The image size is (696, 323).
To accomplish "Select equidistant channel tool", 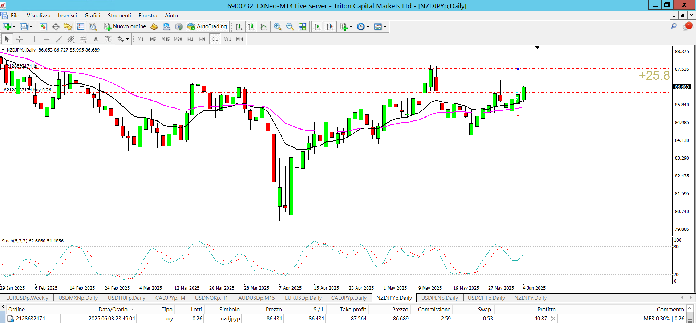I will coord(71,39).
